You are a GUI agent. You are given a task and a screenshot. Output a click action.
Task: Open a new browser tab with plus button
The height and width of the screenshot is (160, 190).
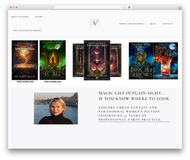[180, 8]
